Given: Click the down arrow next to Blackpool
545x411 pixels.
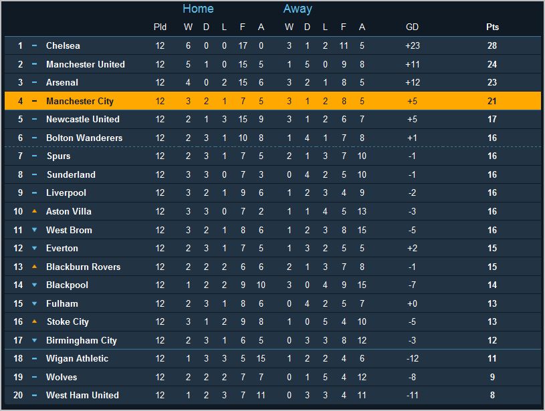Looking at the screenshot, I should pyautogui.click(x=34, y=285).
